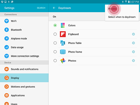Image resolution: width=140 pixels, height=105 pixels.
Task: Choose Select when to daydream
Action: (122, 17)
